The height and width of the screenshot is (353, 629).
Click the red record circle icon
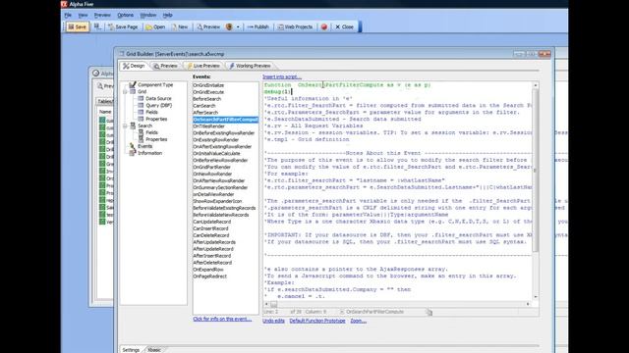click(x=324, y=26)
